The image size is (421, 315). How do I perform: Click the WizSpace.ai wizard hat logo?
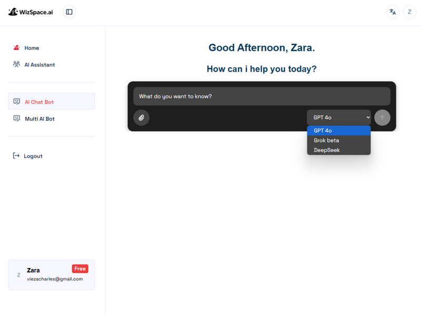(x=13, y=12)
